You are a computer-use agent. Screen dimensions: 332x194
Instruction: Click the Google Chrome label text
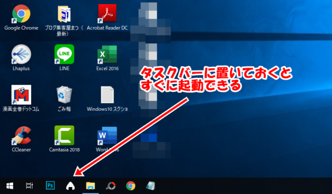point(21,28)
